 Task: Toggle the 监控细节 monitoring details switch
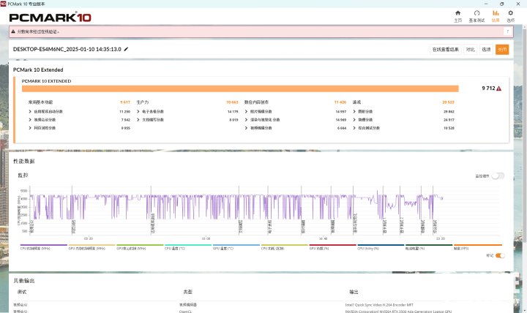click(x=498, y=176)
